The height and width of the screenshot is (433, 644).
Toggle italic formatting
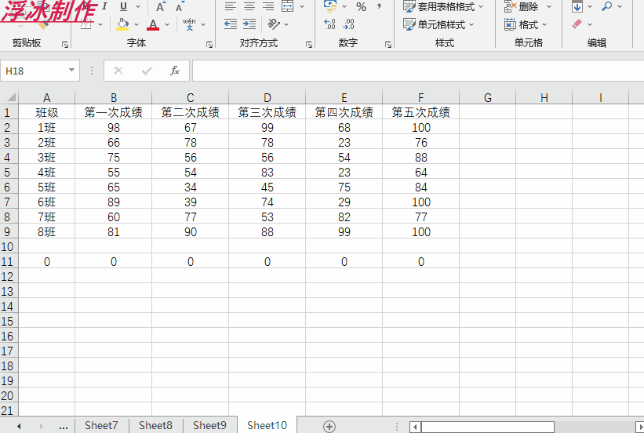104,6
